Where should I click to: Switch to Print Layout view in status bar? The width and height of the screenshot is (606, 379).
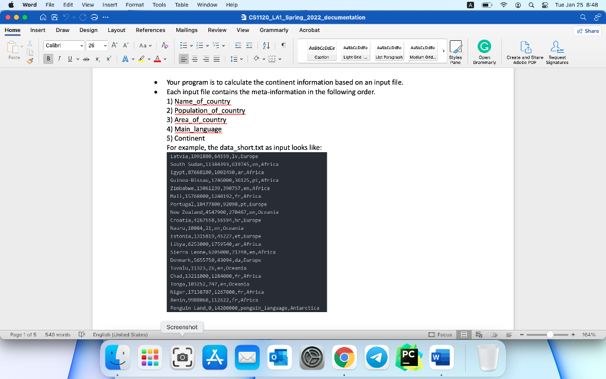(465, 335)
